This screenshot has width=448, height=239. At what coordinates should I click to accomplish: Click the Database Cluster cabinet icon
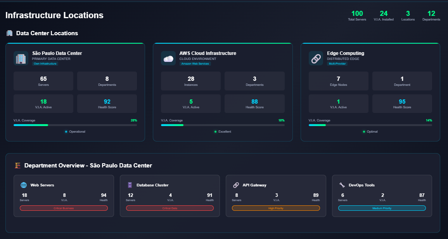[130, 185]
